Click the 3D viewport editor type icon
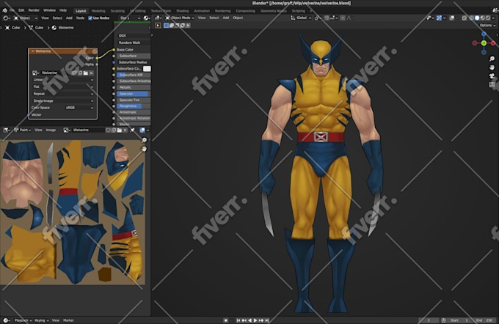 tap(157, 18)
